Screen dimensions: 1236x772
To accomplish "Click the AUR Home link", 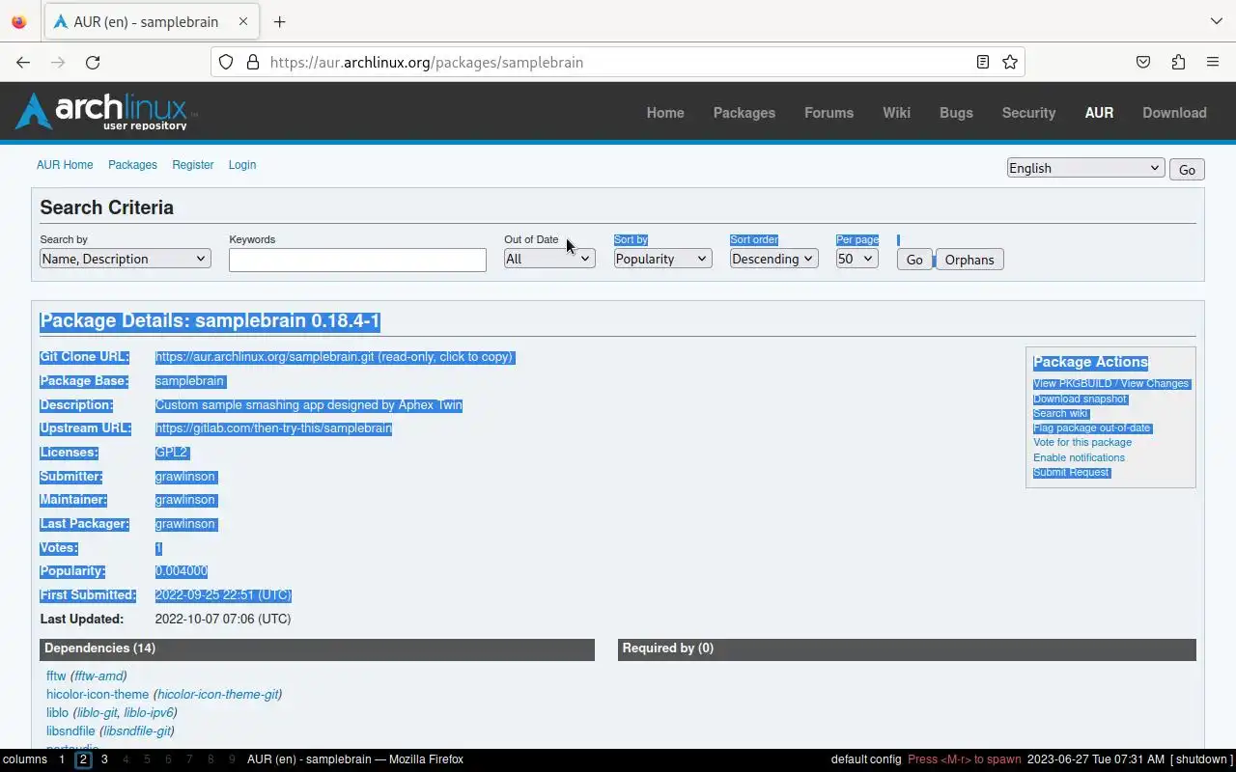I will (65, 165).
